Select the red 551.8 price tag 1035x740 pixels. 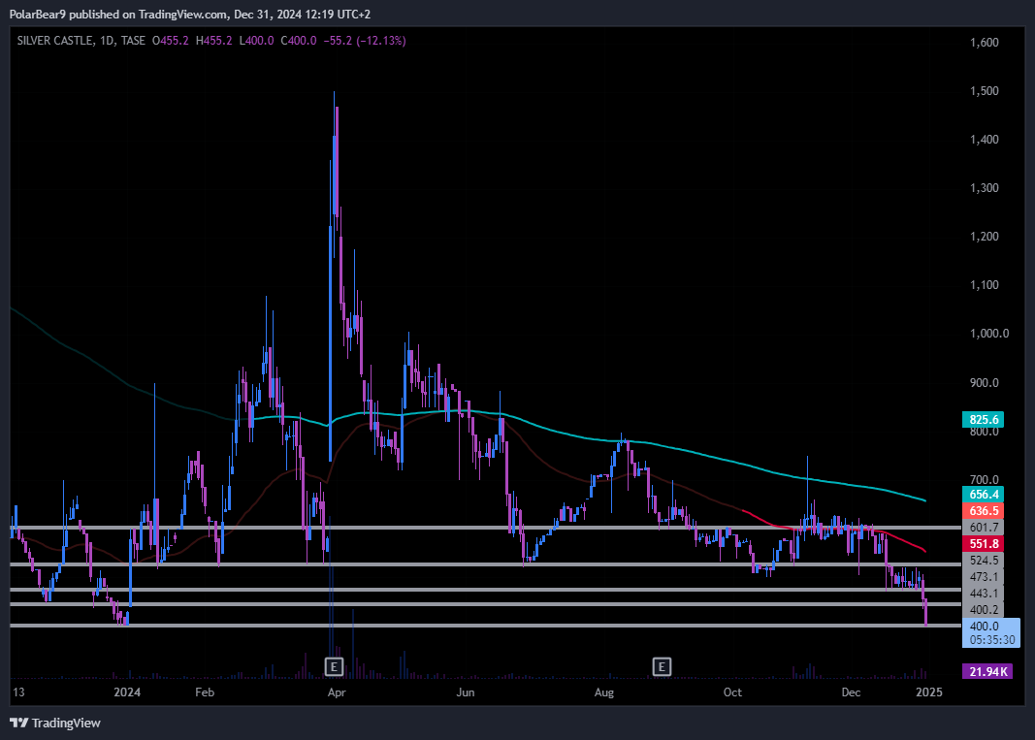coord(986,543)
